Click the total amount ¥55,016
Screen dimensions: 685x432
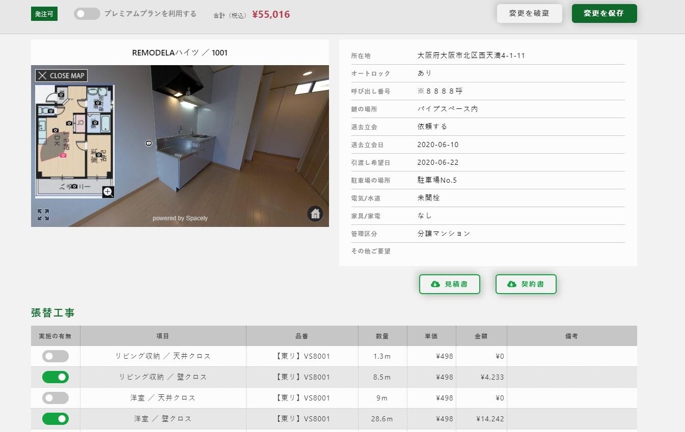point(271,14)
